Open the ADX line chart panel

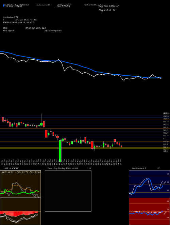pos(20,184)
